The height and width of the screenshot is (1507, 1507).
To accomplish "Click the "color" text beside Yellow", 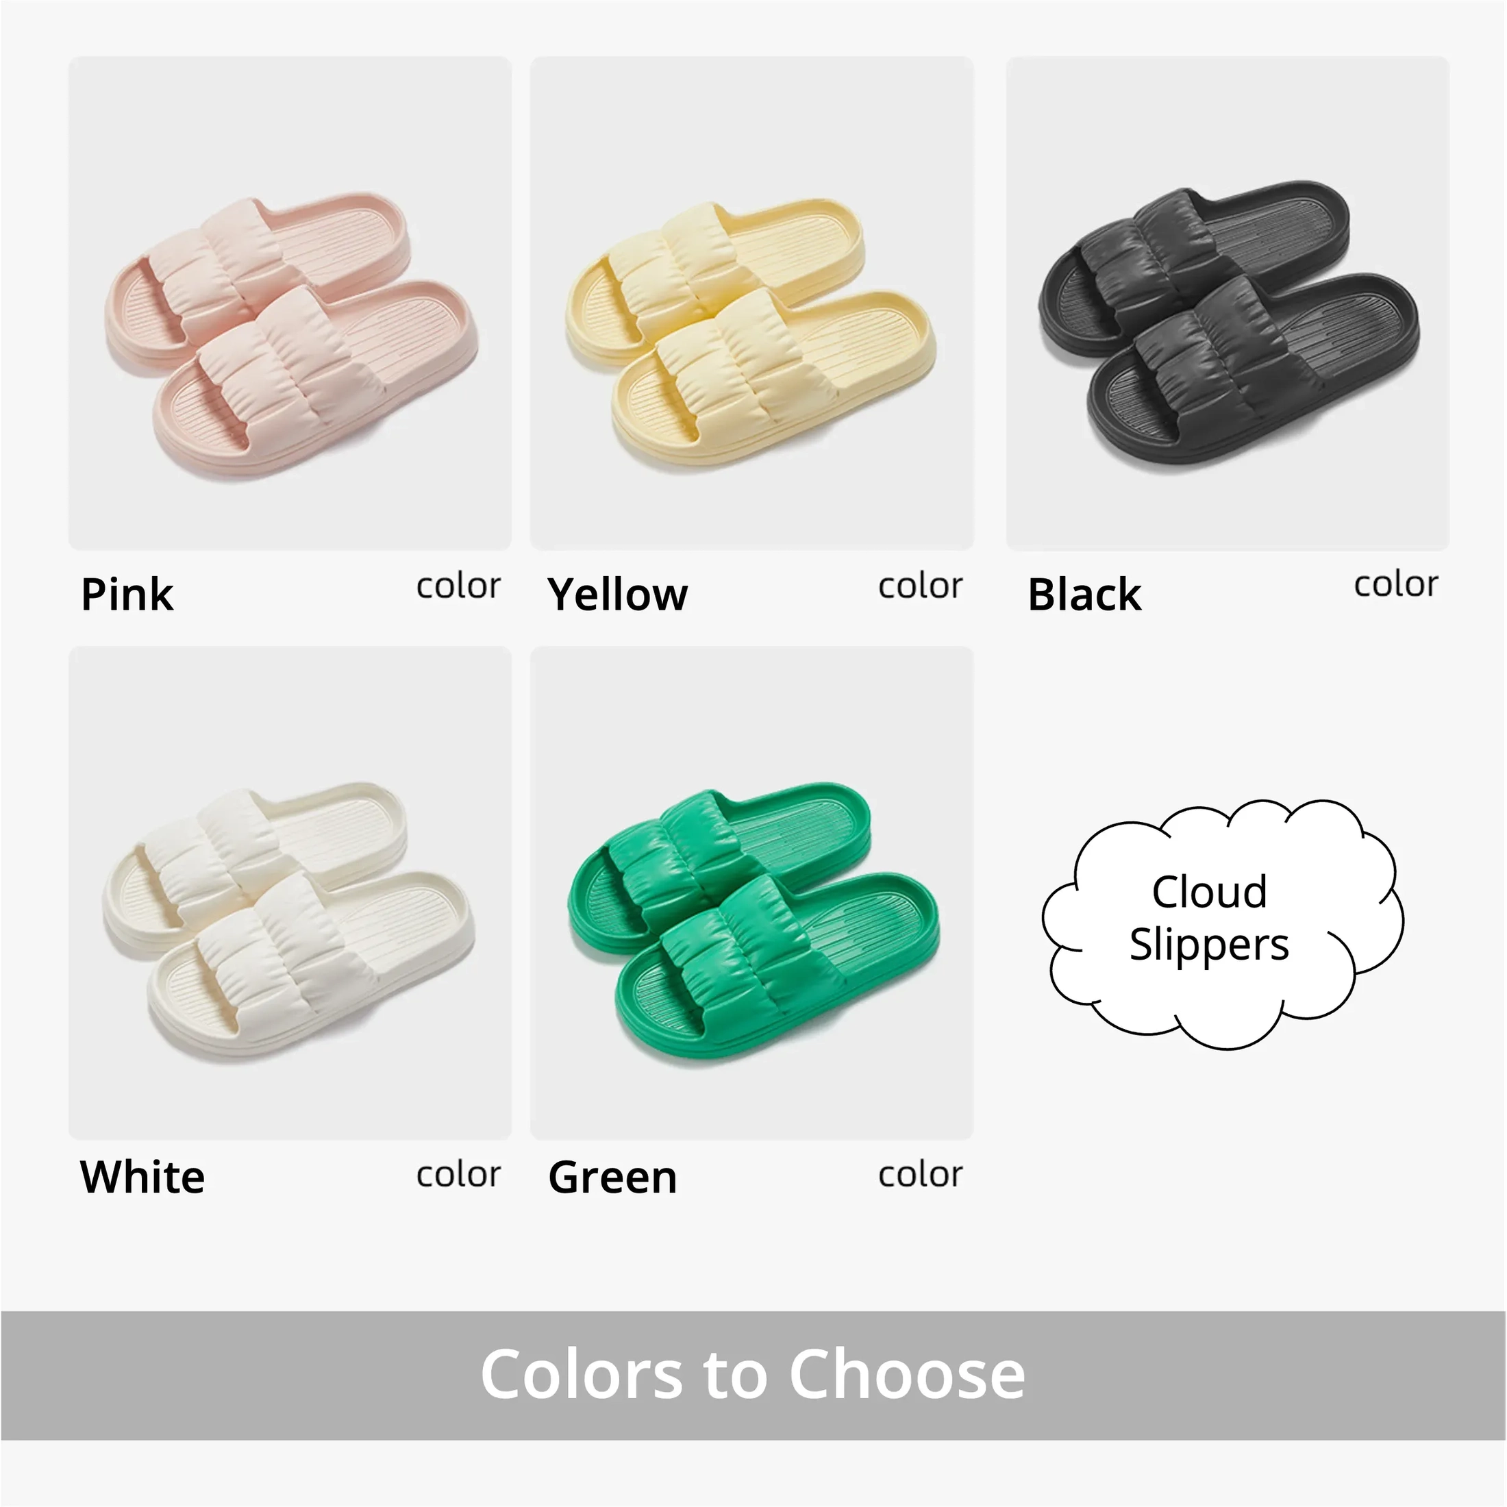I will (920, 586).
